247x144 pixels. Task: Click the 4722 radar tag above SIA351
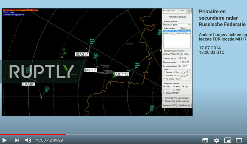pyautogui.click(x=92, y=42)
